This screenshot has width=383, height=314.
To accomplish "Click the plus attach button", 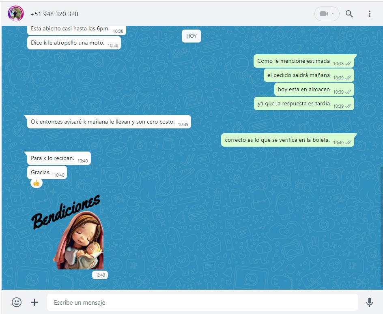I will click(34, 302).
